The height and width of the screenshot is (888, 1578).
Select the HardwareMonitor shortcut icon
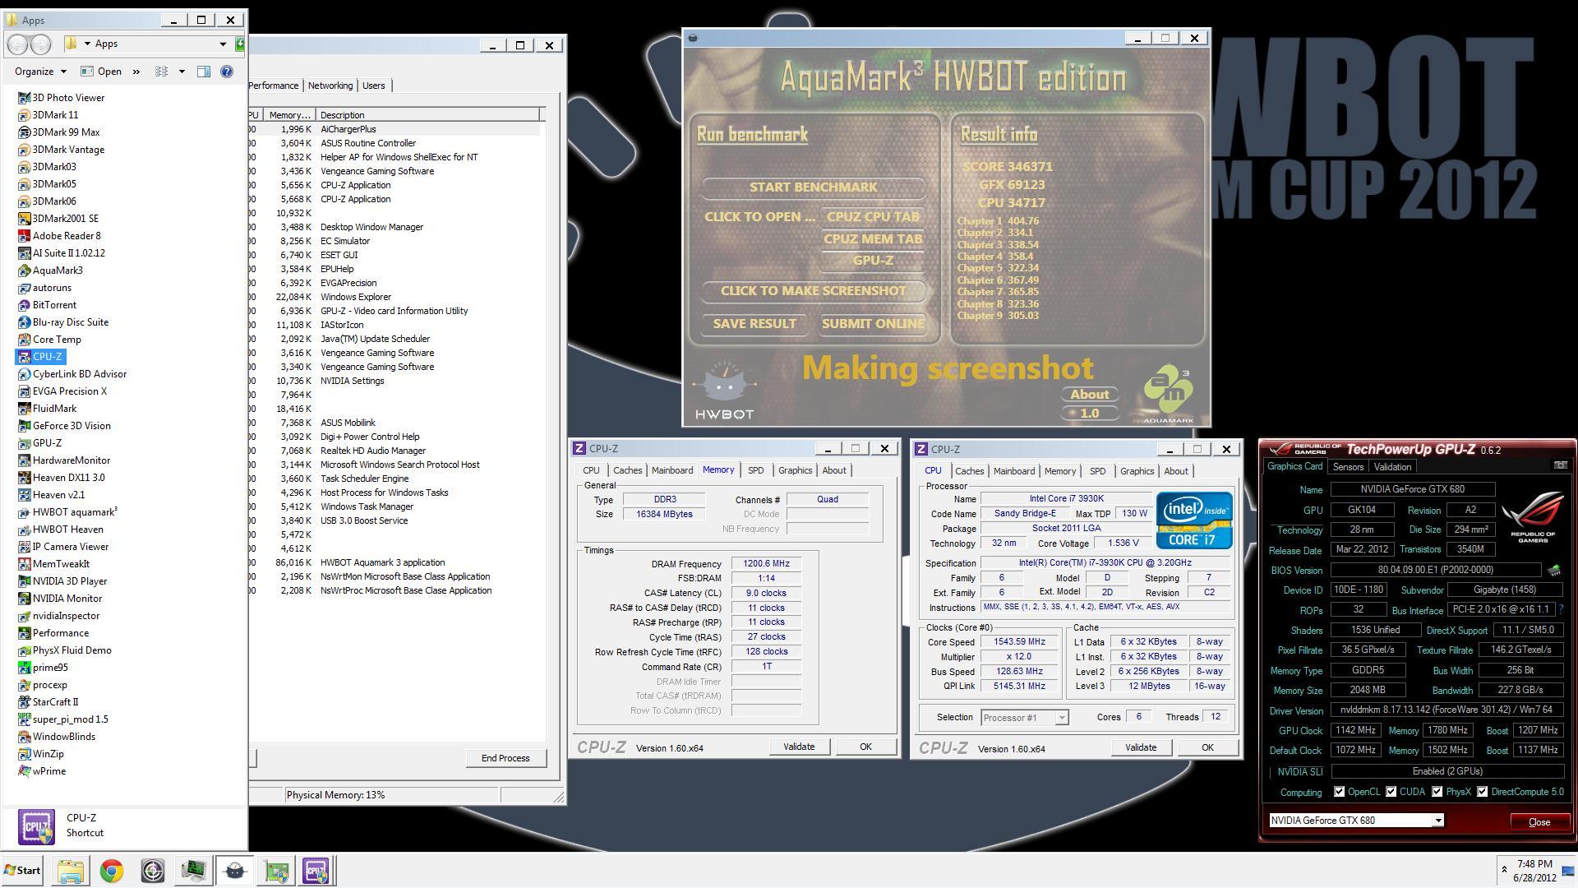tap(24, 460)
